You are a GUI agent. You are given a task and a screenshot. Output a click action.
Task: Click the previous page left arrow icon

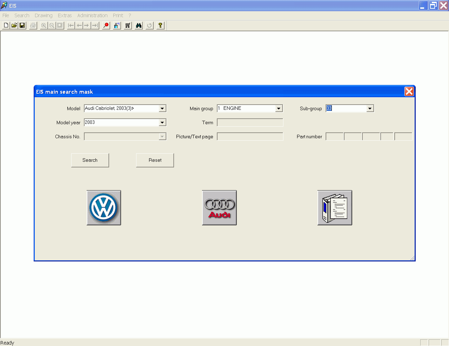coord(79,25)
